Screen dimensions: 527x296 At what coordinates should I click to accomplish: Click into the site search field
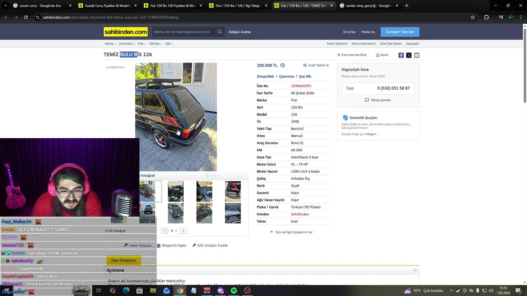pos(183,32)
